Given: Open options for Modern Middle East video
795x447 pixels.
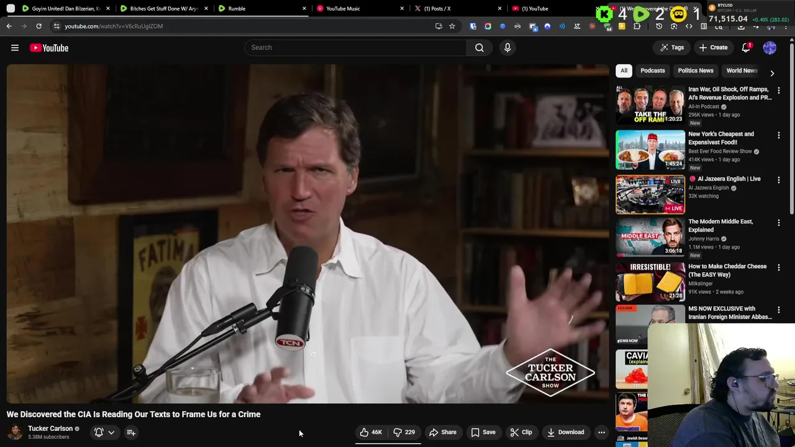Looking at the screenshot, I should click(779, 223).
